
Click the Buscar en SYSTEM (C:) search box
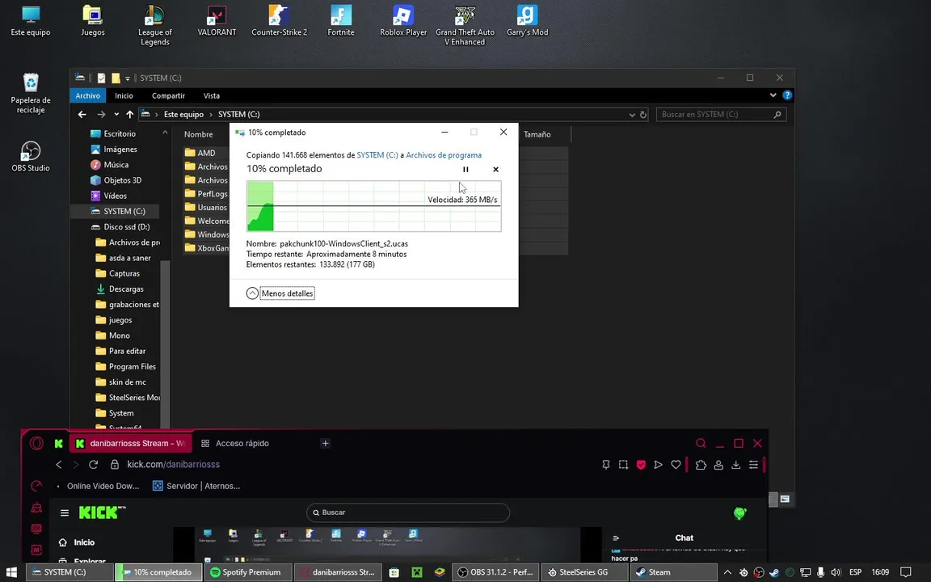coord(721,114)
